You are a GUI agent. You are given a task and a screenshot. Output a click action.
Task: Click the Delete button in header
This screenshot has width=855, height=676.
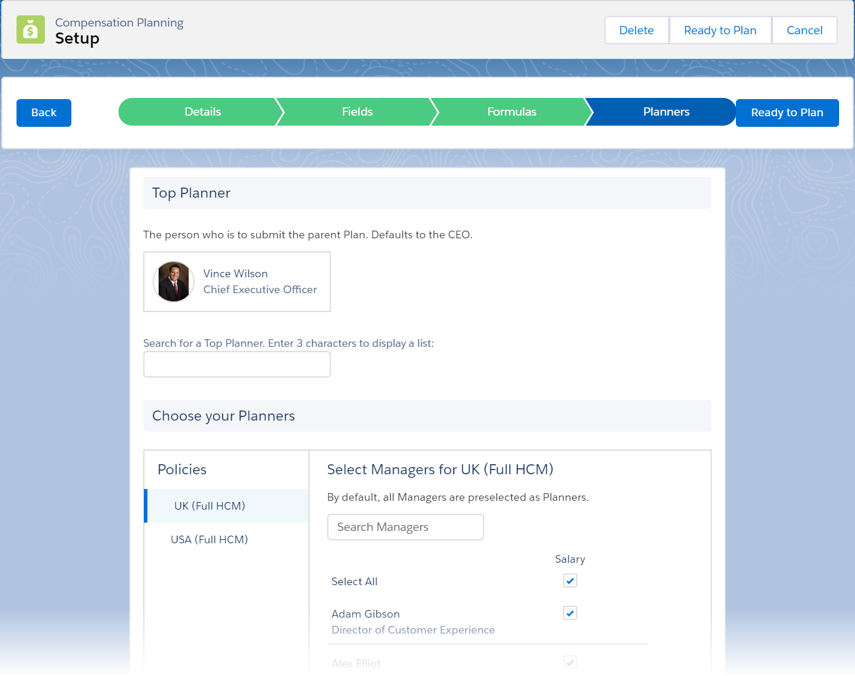point(636,30)
